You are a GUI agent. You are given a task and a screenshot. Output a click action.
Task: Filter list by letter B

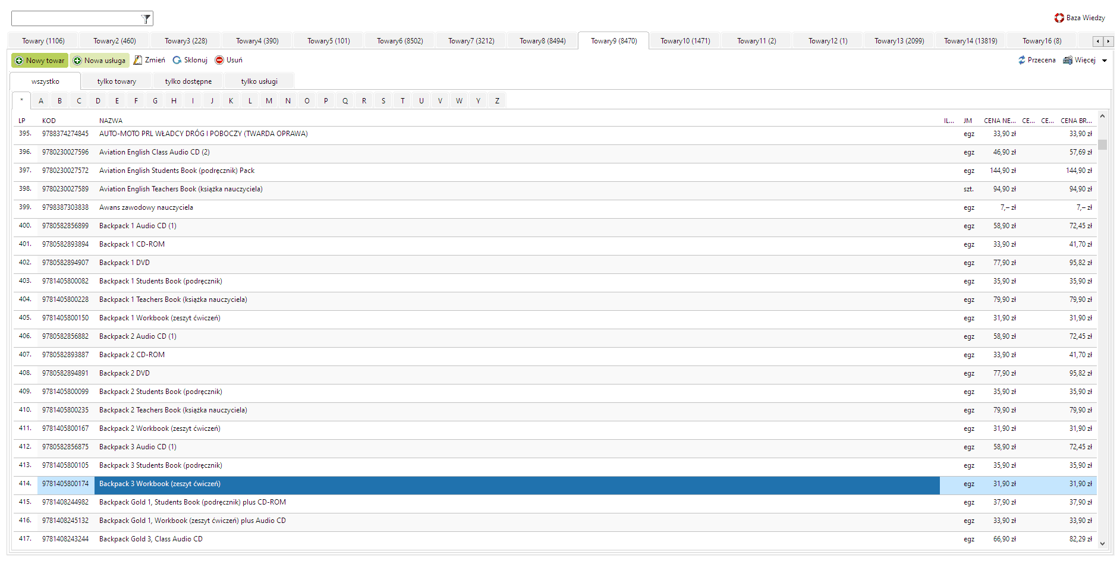59,101
